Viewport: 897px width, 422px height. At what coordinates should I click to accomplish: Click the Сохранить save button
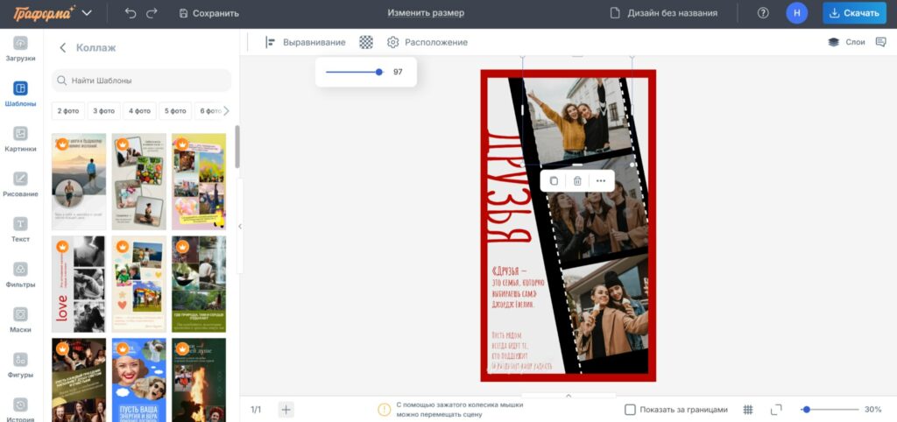(208, 12)
